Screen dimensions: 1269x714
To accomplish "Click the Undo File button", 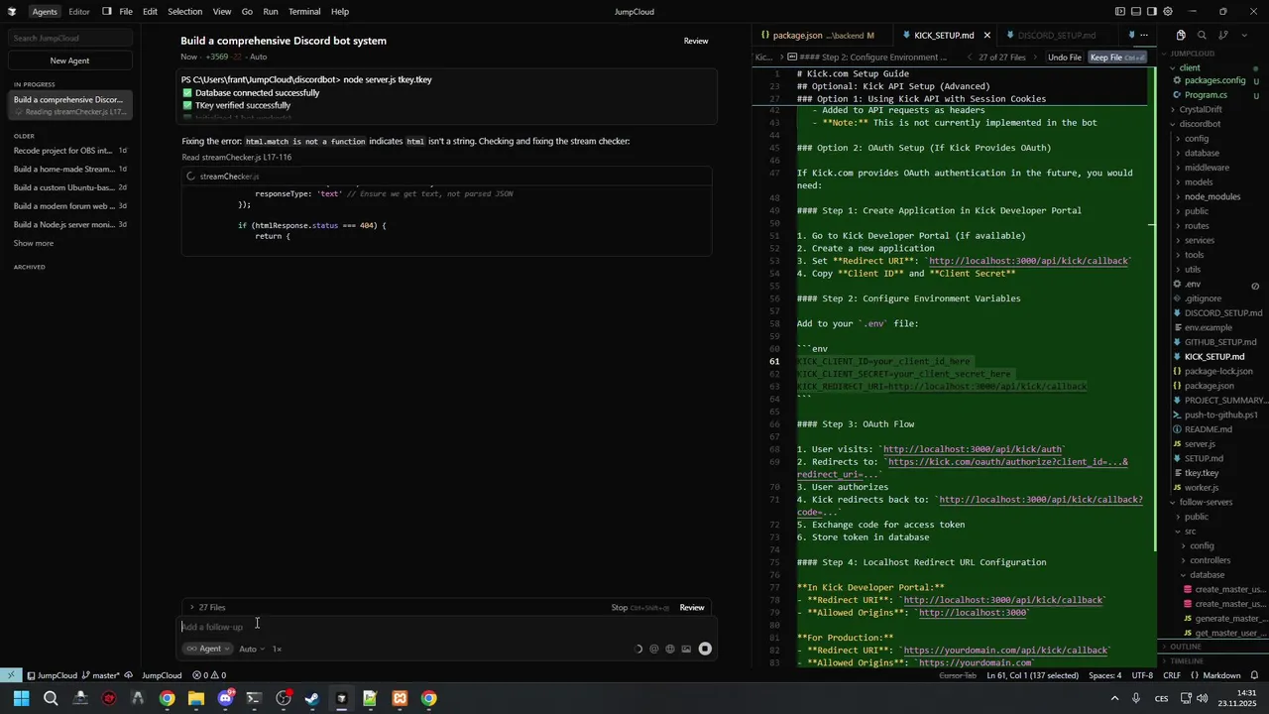I will (1065, 58).
